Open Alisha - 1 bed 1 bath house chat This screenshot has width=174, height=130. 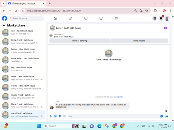point(23,105)
